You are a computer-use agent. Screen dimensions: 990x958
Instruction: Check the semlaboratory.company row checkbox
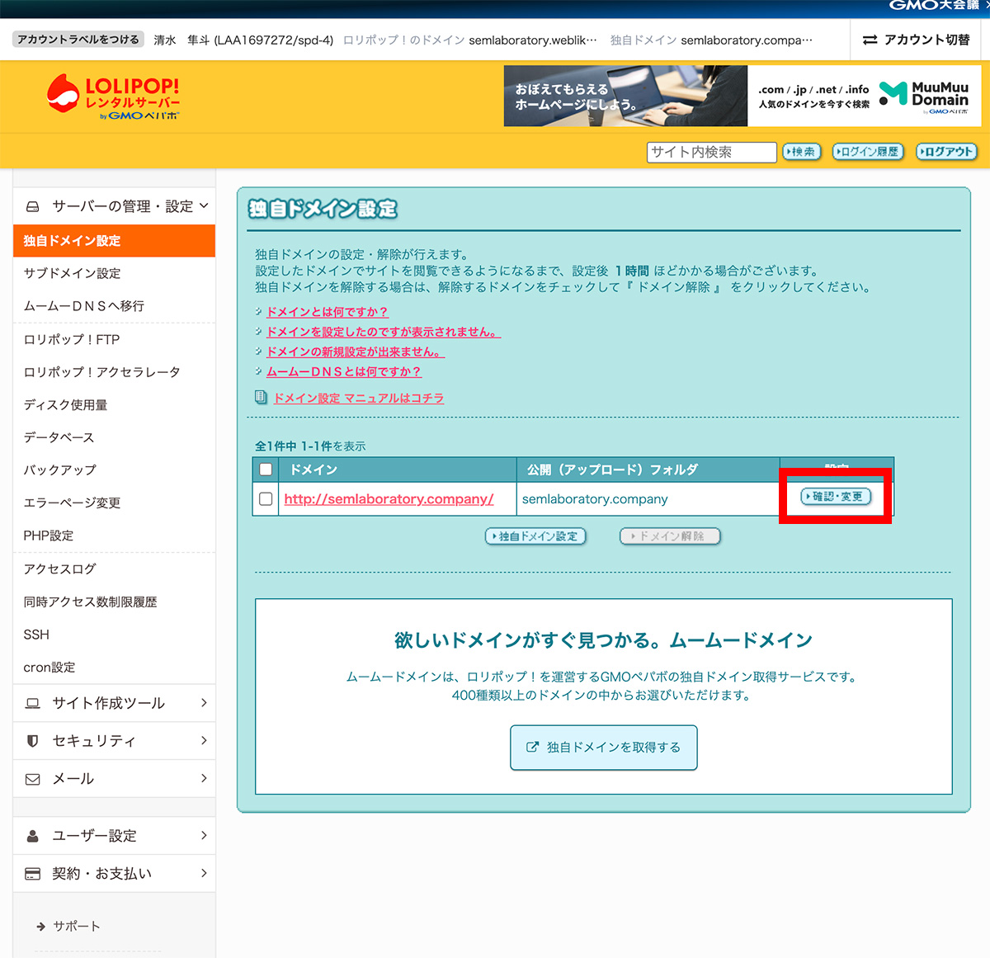tap(265, 498)
